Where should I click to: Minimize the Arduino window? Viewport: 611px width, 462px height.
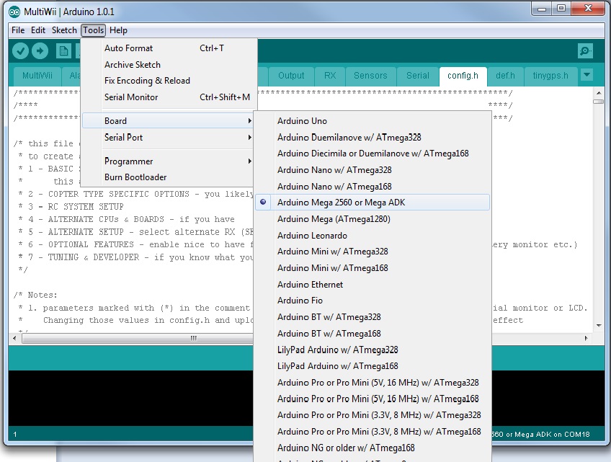coord(541,9)
